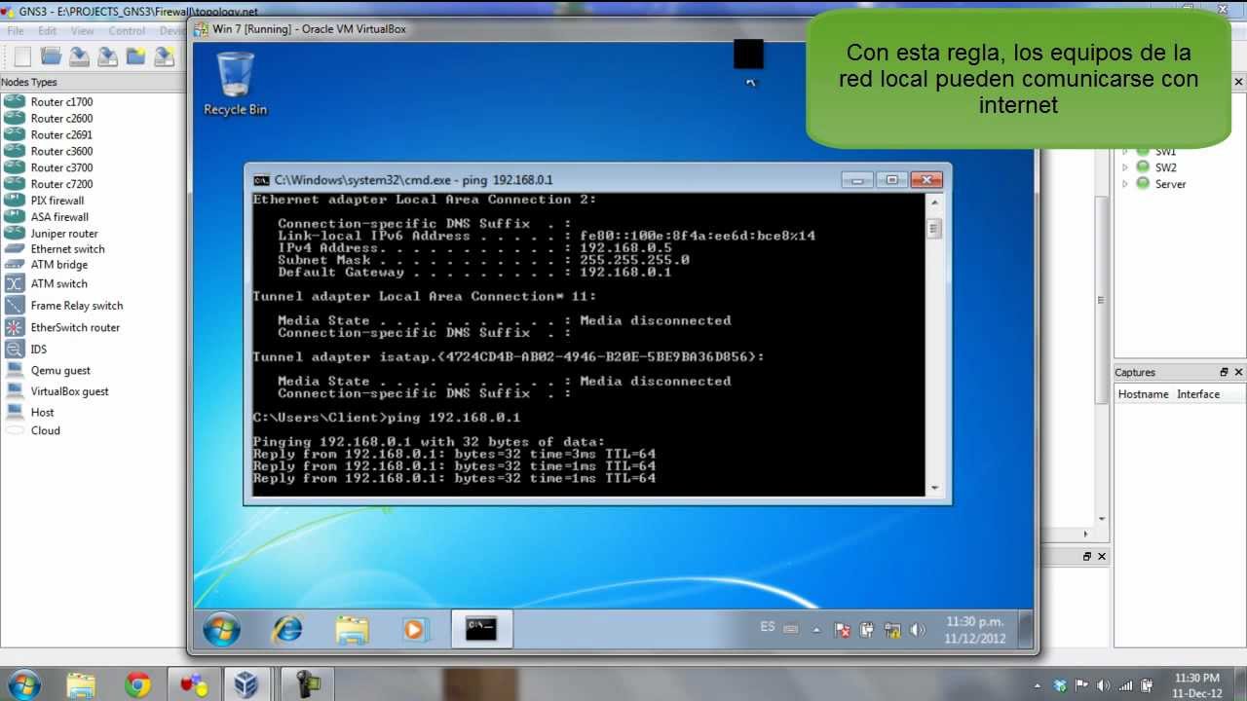
Task: Click Open project folder icon in GNS3 toolbar
Action: pyautogui.click(x=51, y=56)
